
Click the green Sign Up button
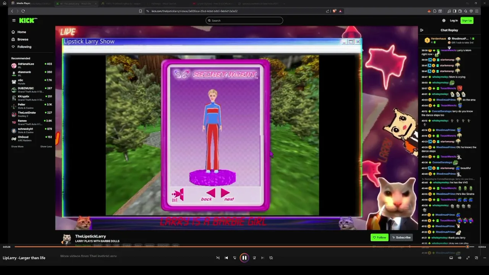tap(467, 21)
